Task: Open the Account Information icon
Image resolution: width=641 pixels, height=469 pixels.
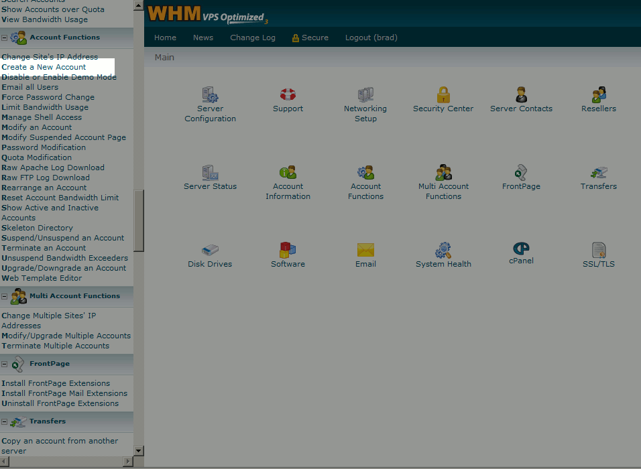Action: click(x=288, y=172)
